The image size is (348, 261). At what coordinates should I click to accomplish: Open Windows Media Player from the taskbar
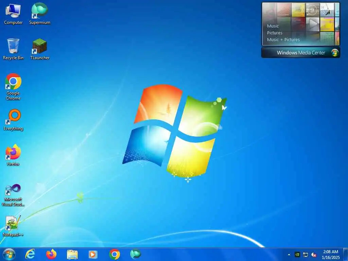click(x=93, y=254)
